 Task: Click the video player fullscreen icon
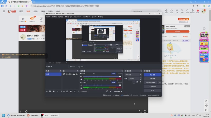pos(145,111)
